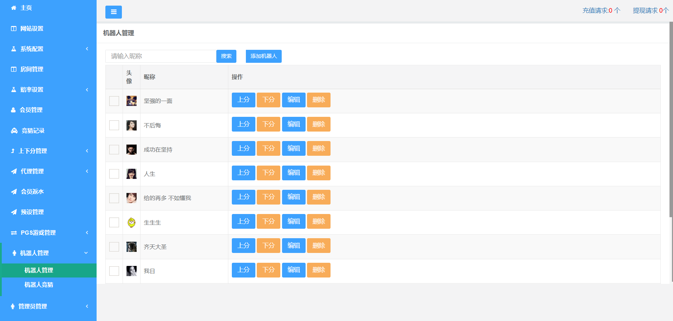Click the exchange icon beside PGS游戏管理
Screen dimensions: 673x321
pyautogui.click(x=14, y=233)
